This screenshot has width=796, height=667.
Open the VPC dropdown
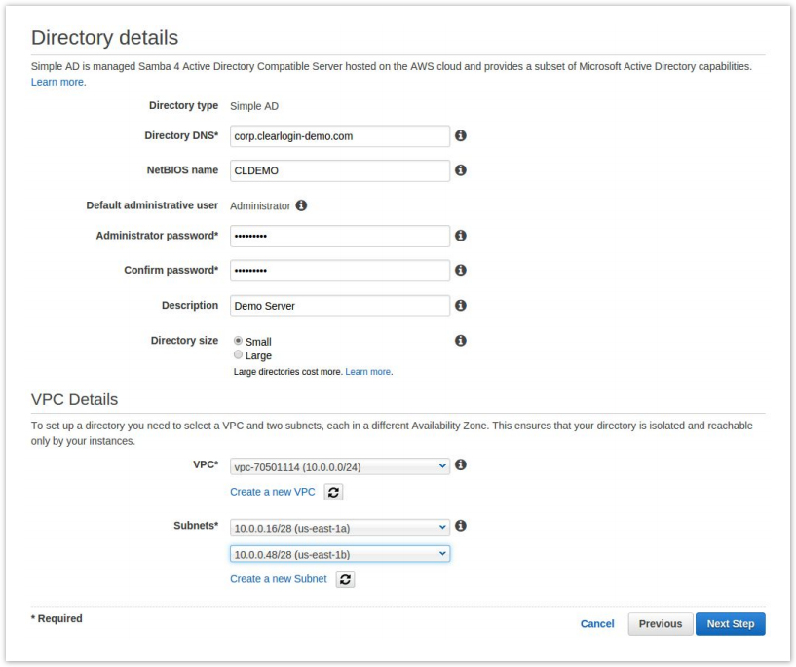[x=339, y=466]
